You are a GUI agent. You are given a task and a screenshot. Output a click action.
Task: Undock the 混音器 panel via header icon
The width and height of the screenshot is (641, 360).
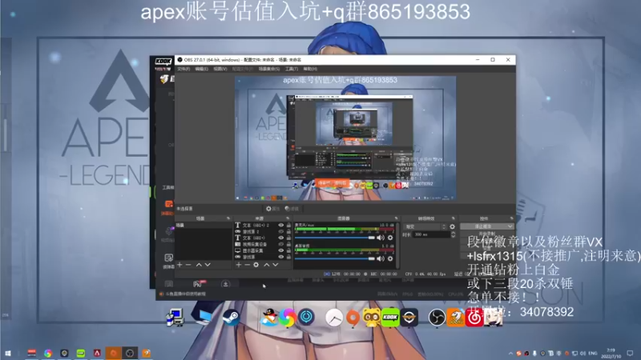(396, 218)
